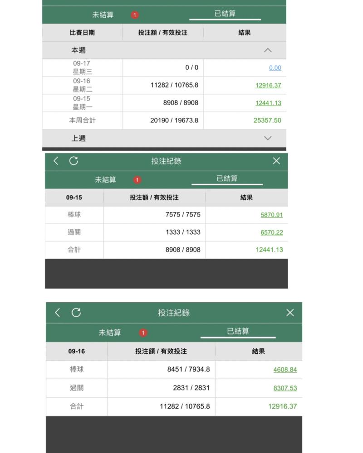Open 棒球 result 5870.91 link
This screenshot has width=363, height=453.
pos(271,215)
